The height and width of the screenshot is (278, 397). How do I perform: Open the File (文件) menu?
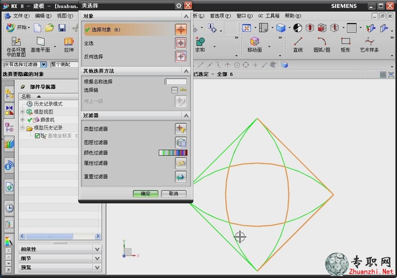(21, 16)
